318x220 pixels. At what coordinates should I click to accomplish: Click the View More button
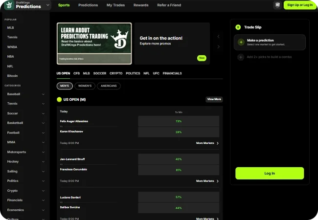click(x=214, y=99)
